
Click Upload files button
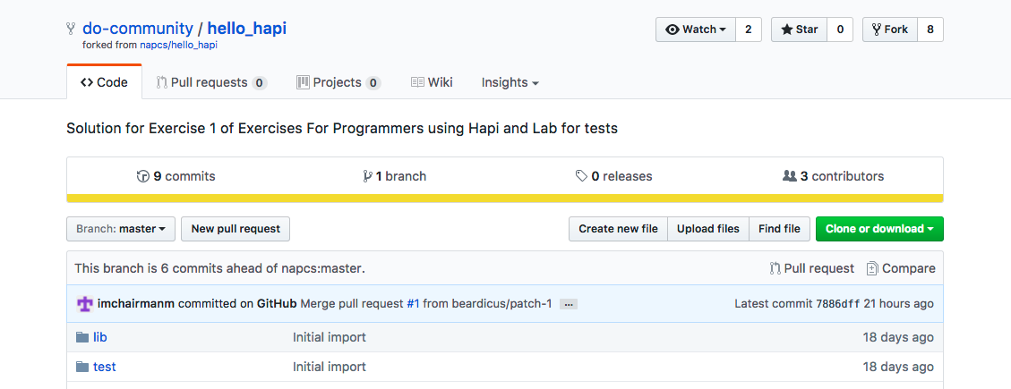[x=708, y=229]
